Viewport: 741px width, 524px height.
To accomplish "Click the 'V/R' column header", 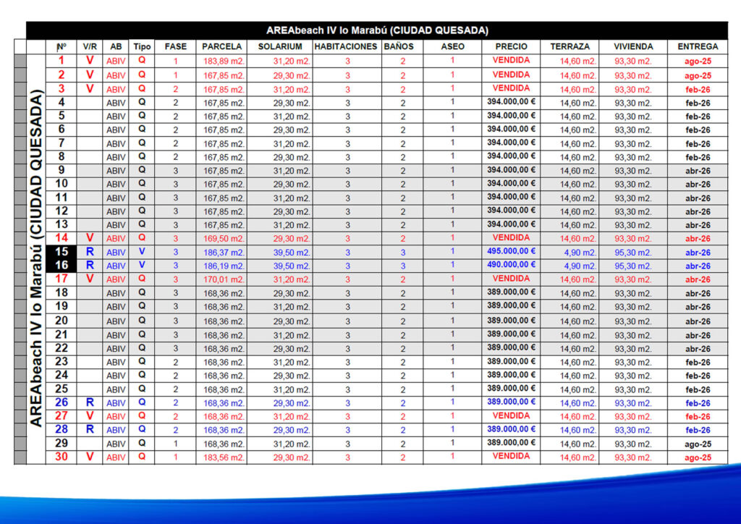I will pyautogui.click(x=89, y=46).
